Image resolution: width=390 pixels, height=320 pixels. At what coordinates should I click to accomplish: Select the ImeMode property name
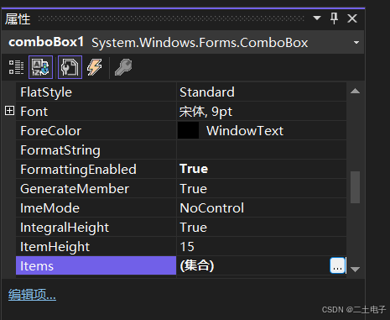point(49,208)
